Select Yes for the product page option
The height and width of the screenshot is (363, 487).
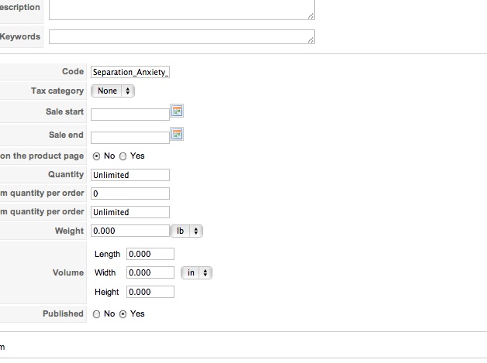pos(123,156)
